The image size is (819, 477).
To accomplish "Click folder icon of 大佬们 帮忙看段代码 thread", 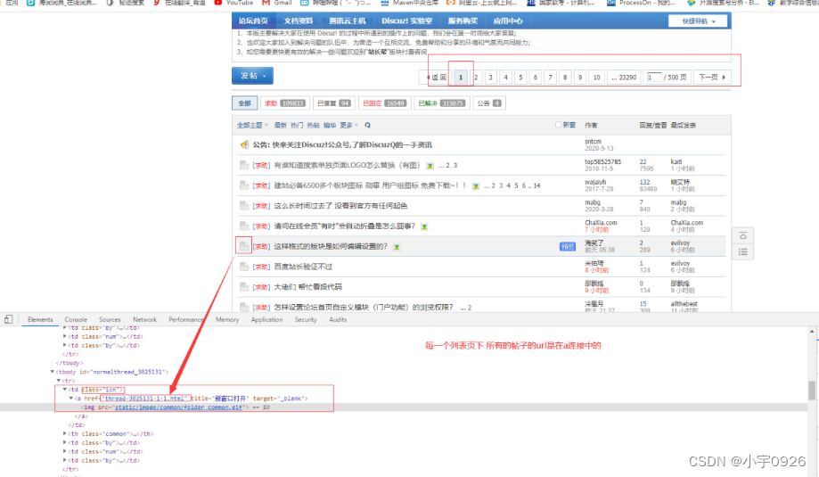I will (x=244, y=287).
